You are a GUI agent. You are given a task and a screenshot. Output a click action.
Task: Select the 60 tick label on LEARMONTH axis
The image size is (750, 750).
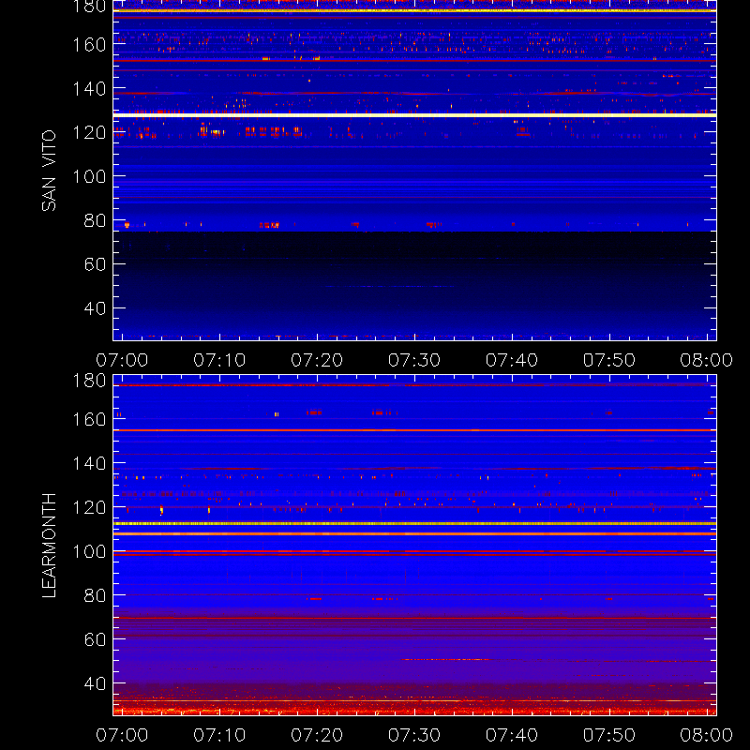tap(95, 639)
